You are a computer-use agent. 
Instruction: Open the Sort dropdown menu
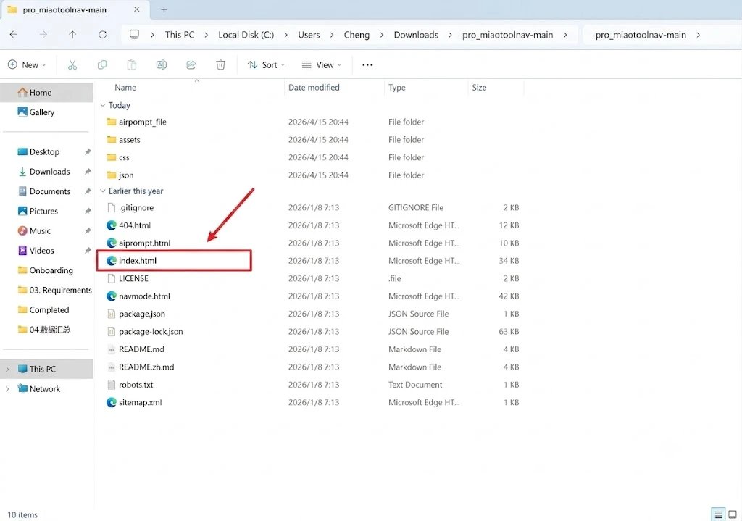coord(267,64)
